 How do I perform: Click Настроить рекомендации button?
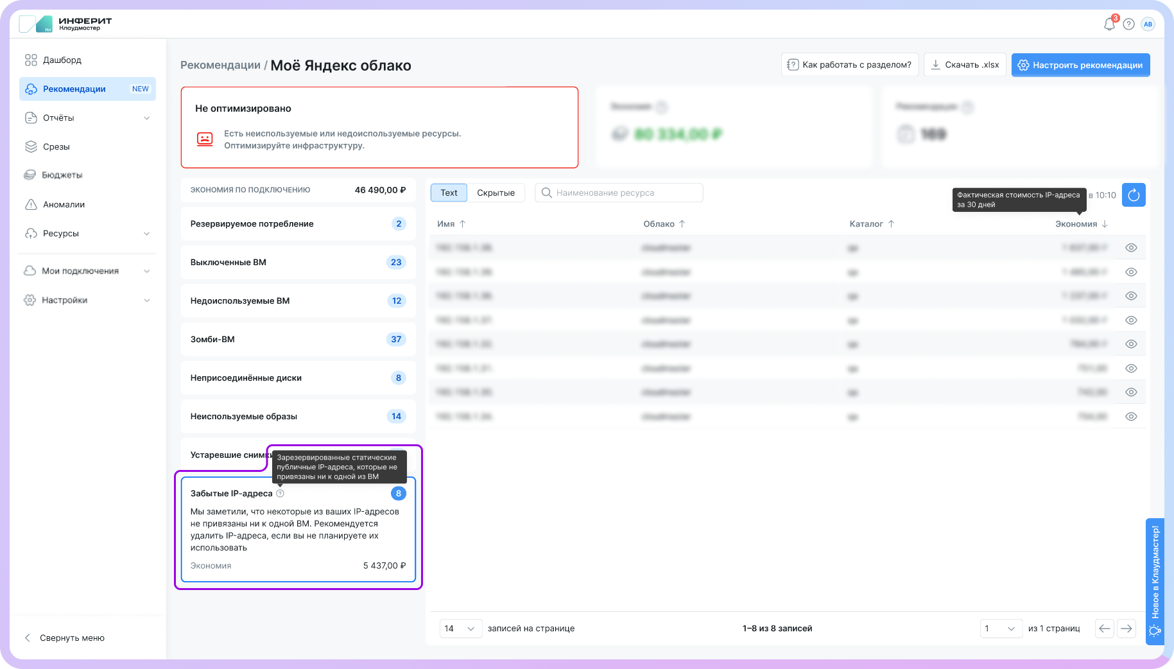click(x=1080, y=65)
